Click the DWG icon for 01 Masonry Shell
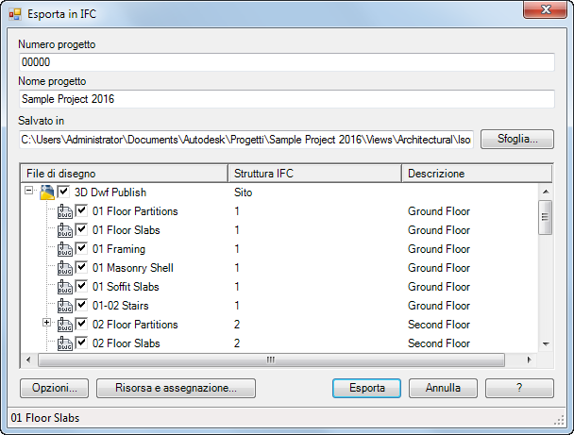 (x=65, y=268)
